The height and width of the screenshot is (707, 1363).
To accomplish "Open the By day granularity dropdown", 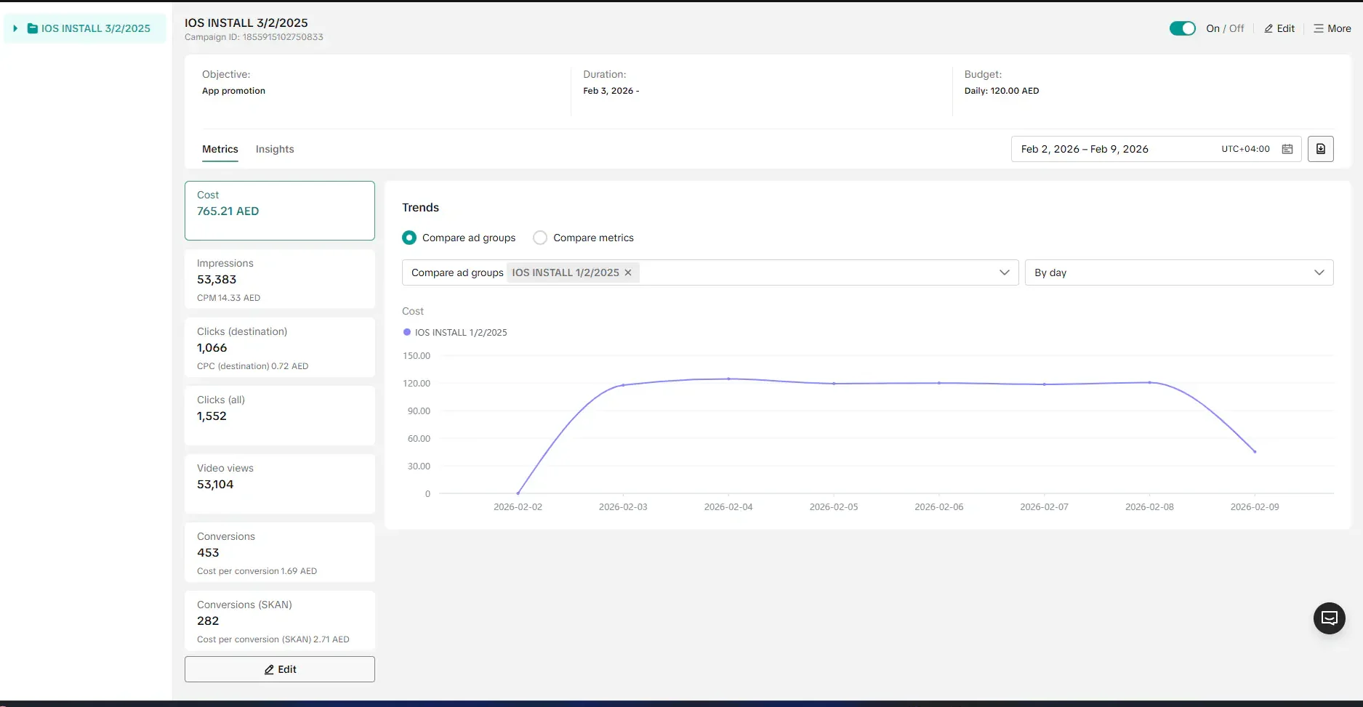I will tap(1320, 272).
